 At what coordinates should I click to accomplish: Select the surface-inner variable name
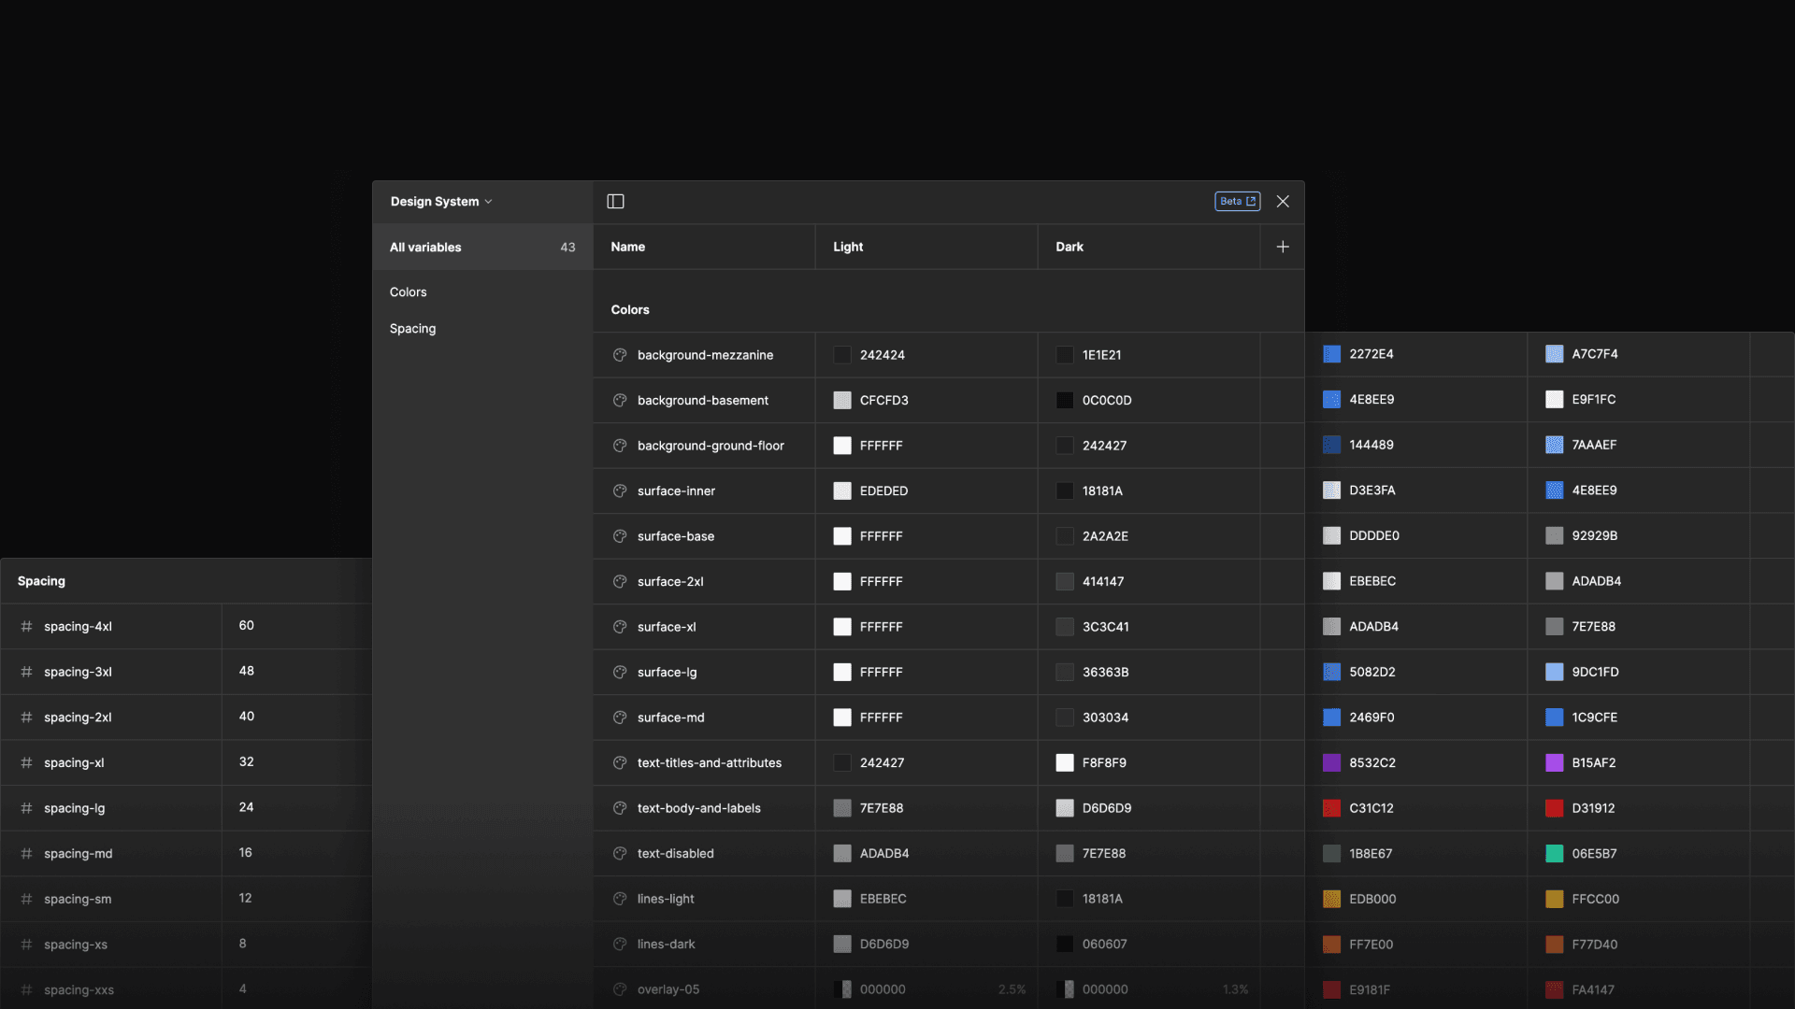coord(676,490)
